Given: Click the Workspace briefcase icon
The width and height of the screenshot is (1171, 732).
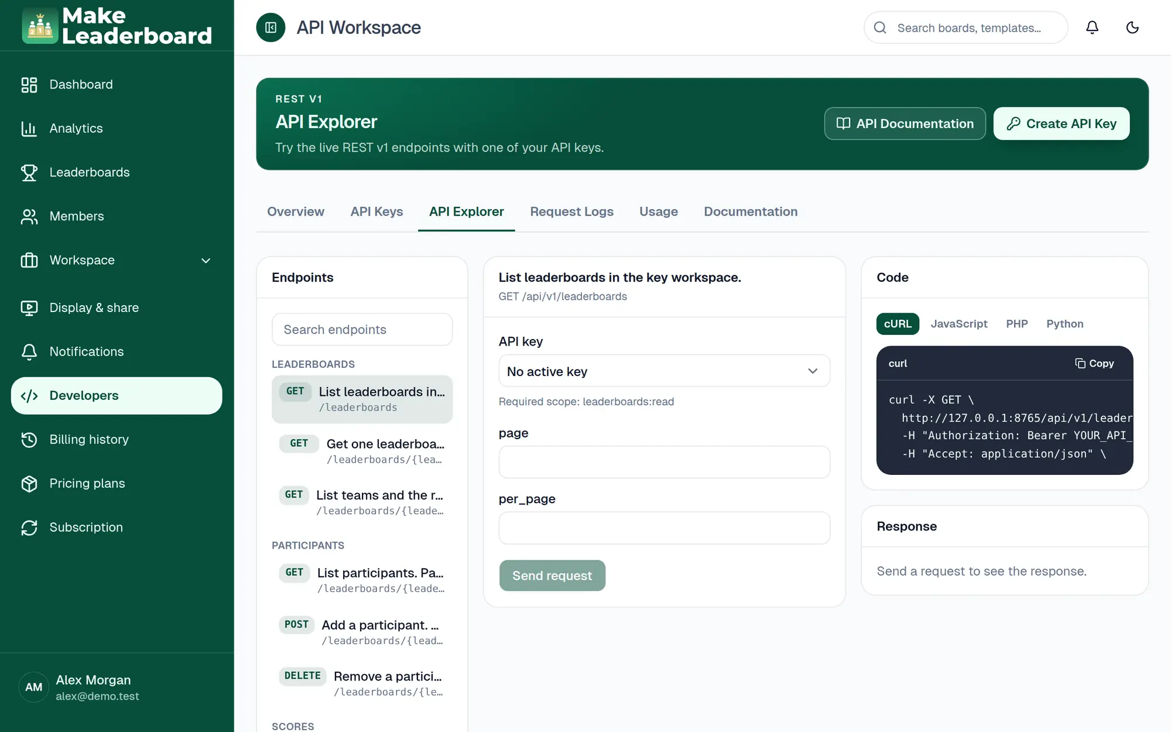Looking at the screenshot, I should (29, 261).
